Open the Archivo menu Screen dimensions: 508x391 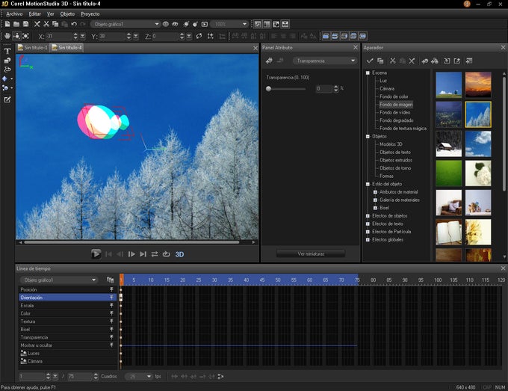click(x=14, y=14)
